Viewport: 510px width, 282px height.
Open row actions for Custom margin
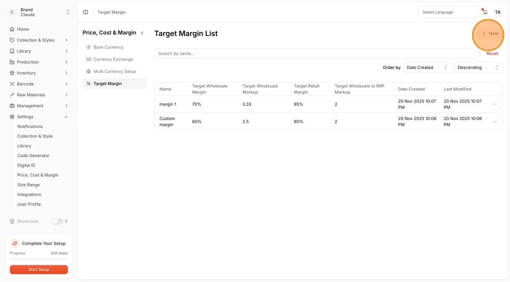pos(495,121)
